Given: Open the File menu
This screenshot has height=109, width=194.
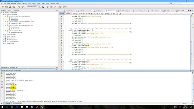Looking at the screenshot, I should pos(2,3).
